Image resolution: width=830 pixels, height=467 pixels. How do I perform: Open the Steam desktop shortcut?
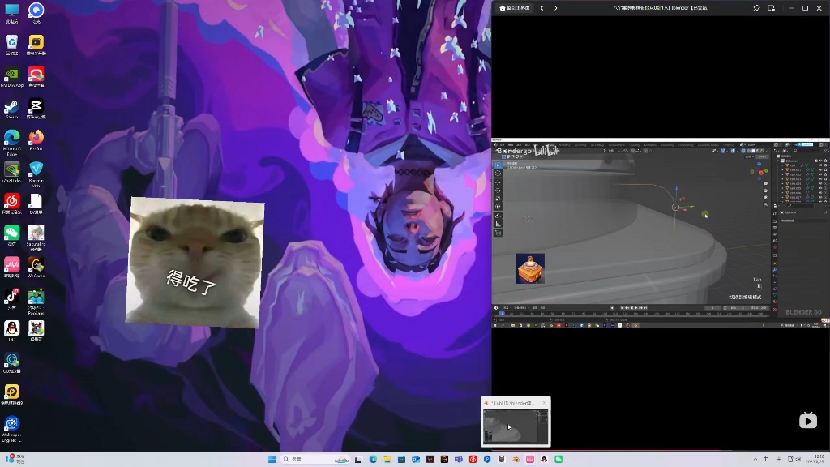click(x=12, y=106)
